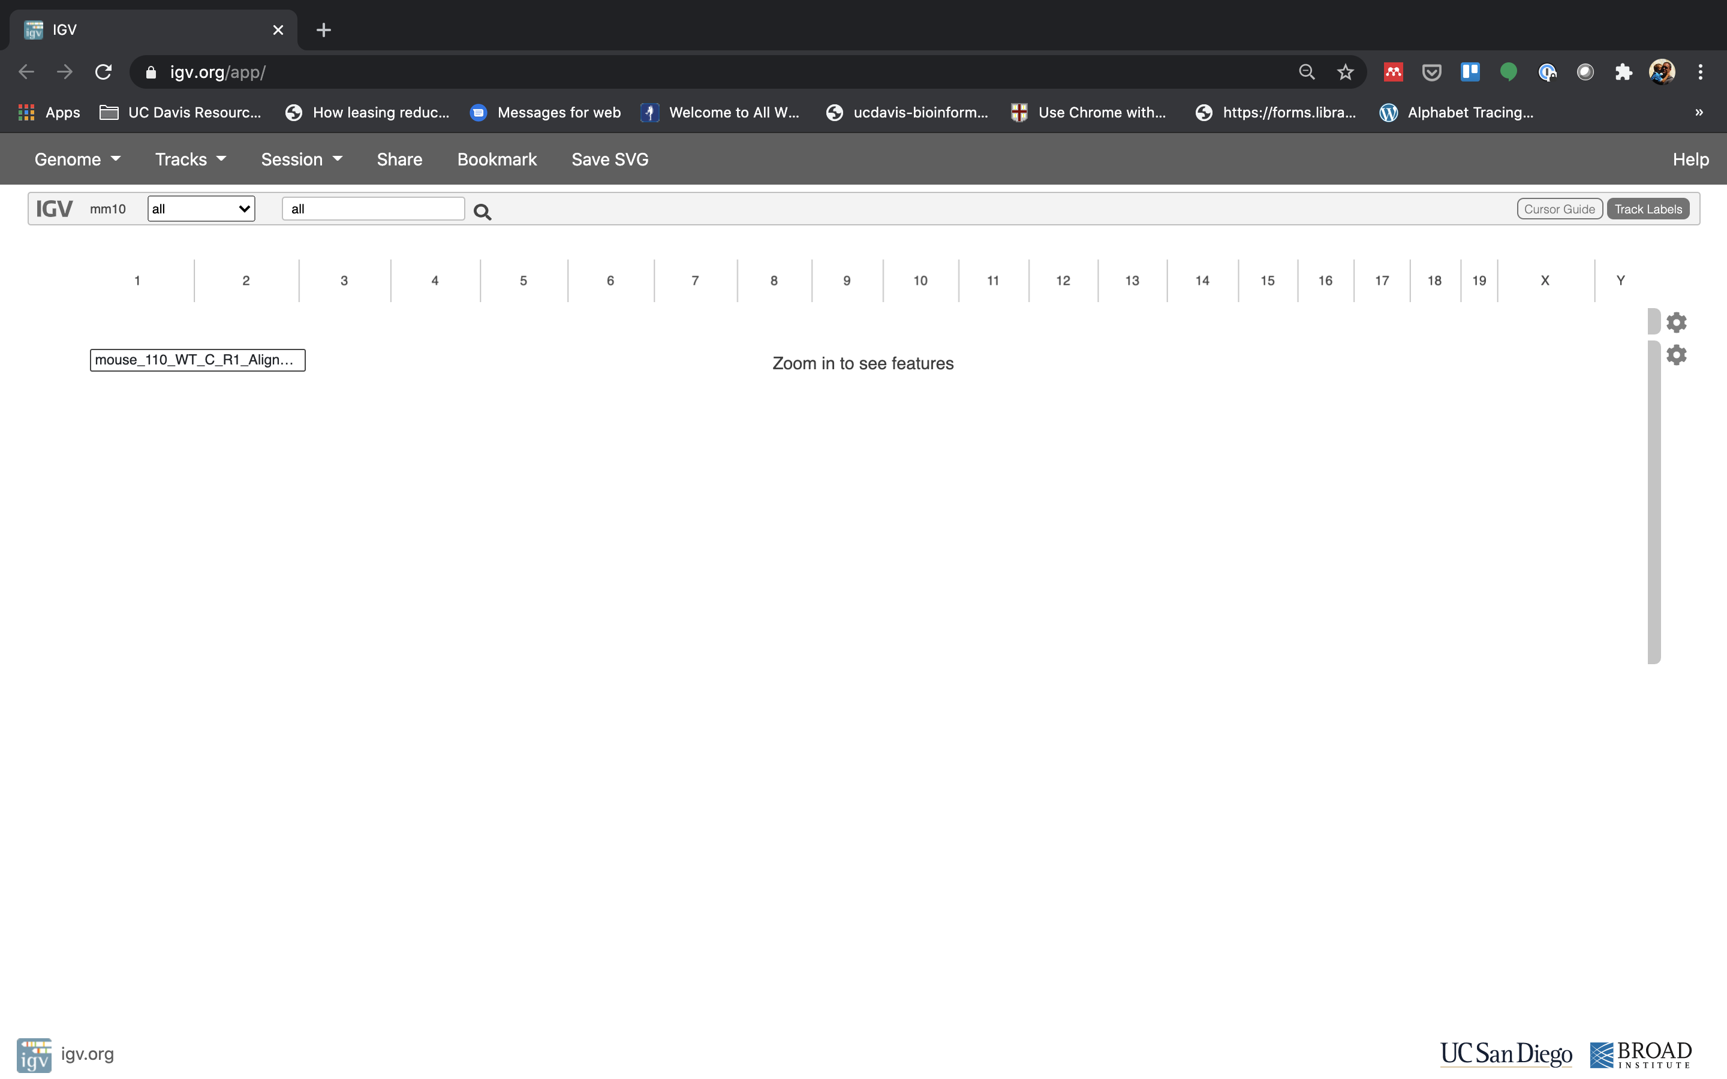The image size is (1727, 1079).
Task: Click the Track Labels button
Action: point(1647,209)
